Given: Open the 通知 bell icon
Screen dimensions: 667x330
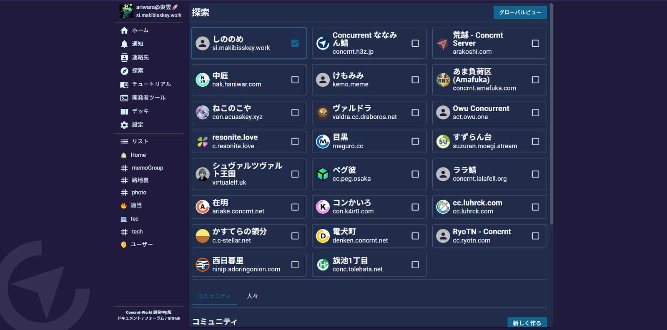Looking at the screenshot, I should tap(124, 44).
